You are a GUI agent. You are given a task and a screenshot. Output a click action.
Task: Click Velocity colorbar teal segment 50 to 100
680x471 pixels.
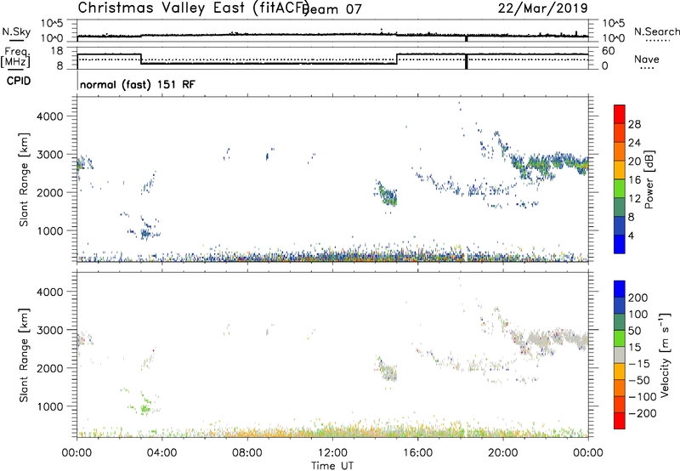click(620, 322)
